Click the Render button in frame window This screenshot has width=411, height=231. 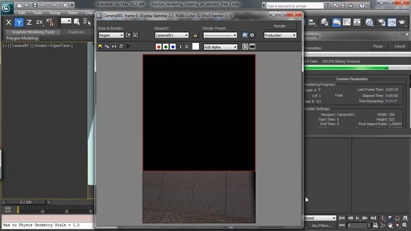tap(280, 26)
